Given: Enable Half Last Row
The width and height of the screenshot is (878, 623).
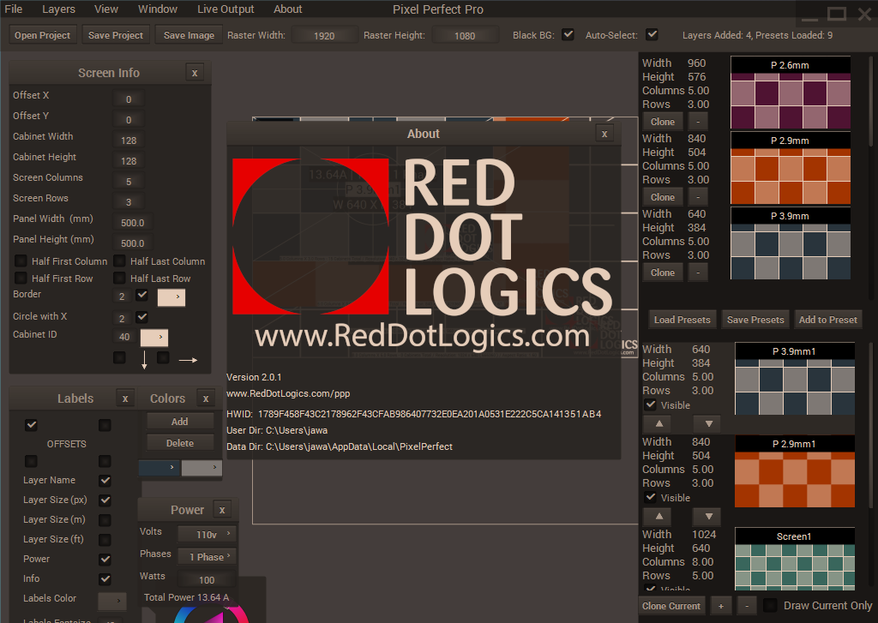Looking at the screenshot, I should (x=119, y=278).
